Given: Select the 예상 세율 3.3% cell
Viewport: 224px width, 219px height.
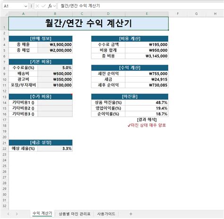Looking at the screenshot, I should [55, 148].
